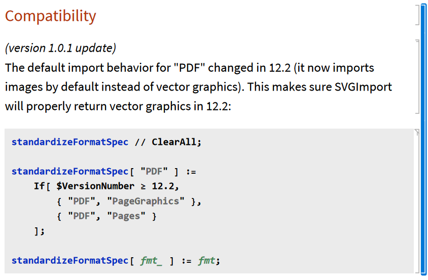Click the first standardizeFormatSpec symbol
The image size is (428, 280).
pyautogui.click(x=70, y=142)
